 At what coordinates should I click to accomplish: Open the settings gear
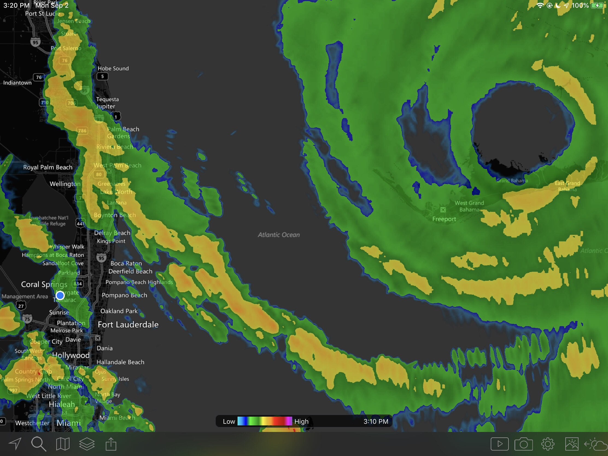pos(548,444)
